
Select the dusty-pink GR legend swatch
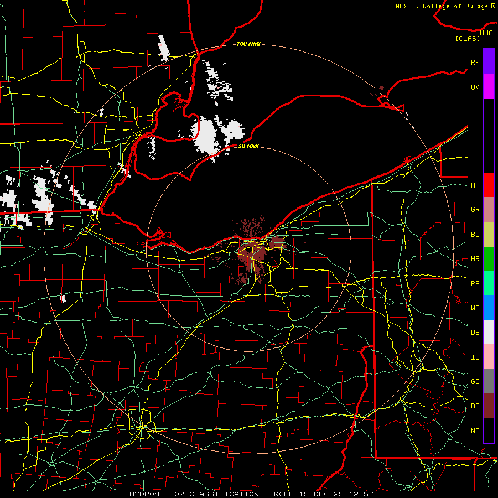click(489, 210)
